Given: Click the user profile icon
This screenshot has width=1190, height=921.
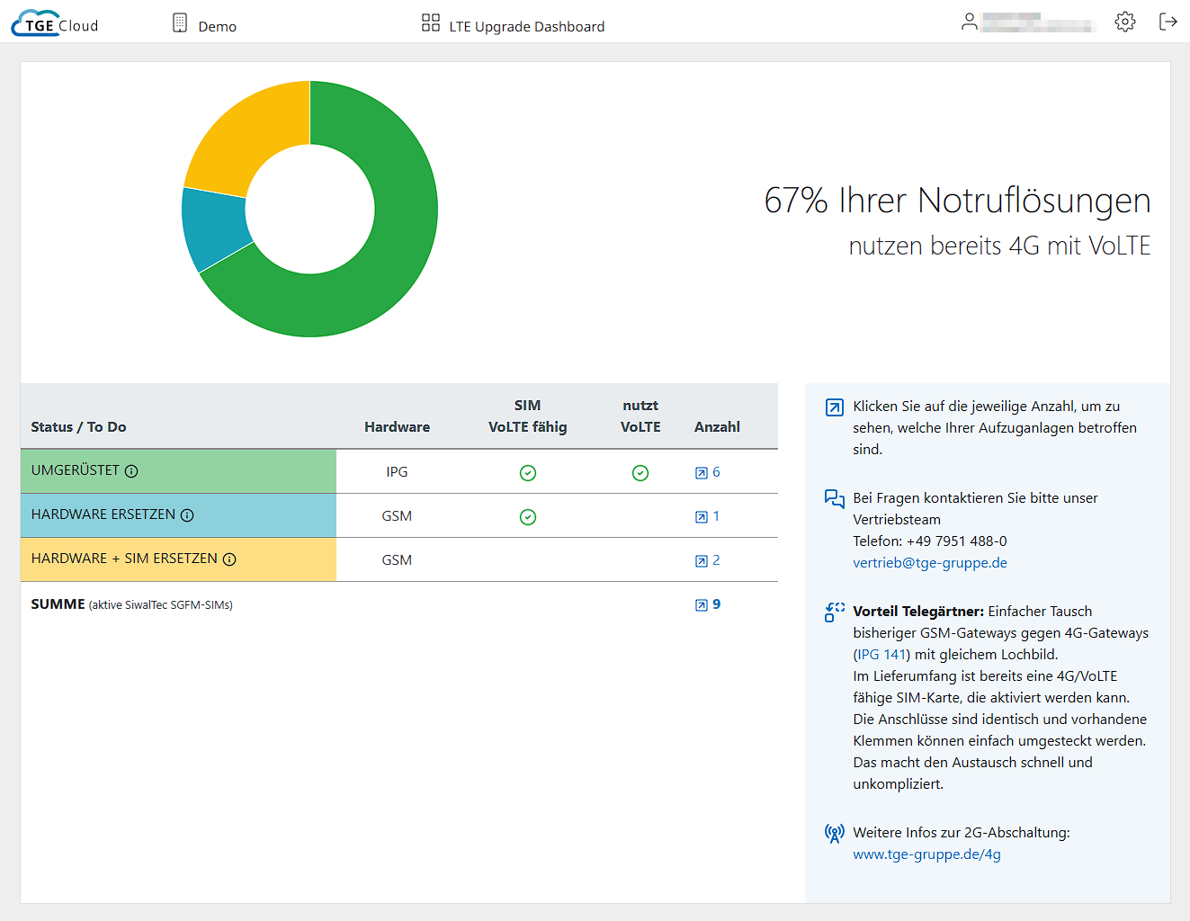Looking at the screenshot, I should pyautogui.click(x=969, y=22).
